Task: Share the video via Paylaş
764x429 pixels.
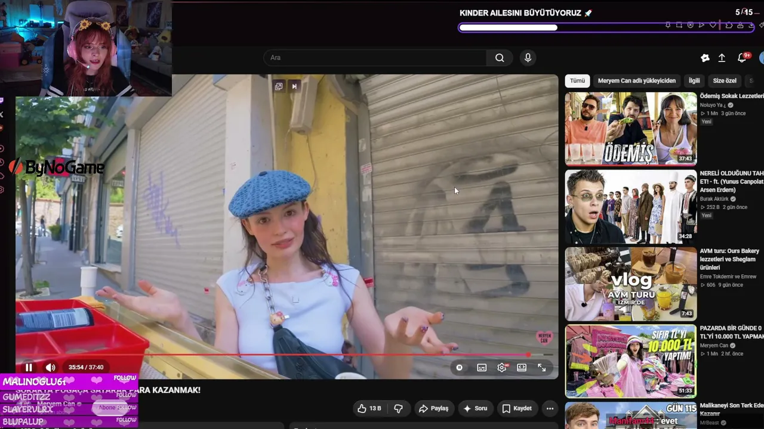Action: click(433, 409)
